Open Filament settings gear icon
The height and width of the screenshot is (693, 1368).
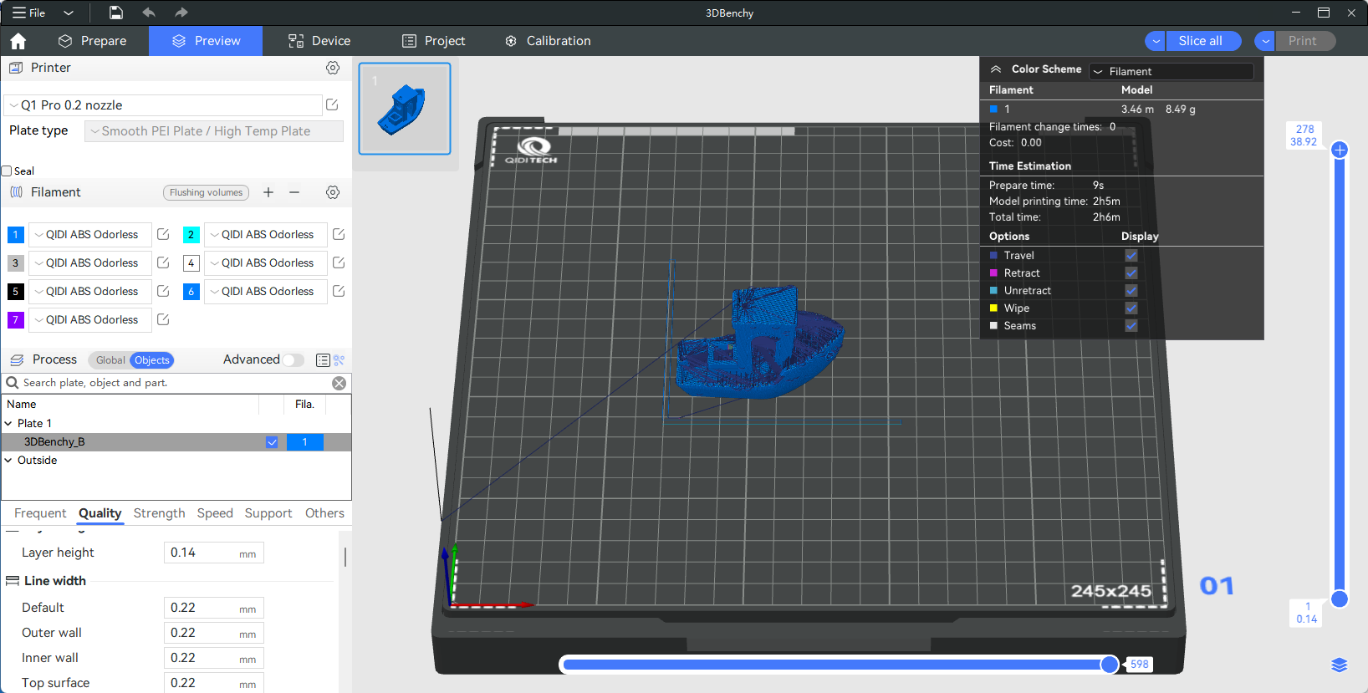click(333, 192)
